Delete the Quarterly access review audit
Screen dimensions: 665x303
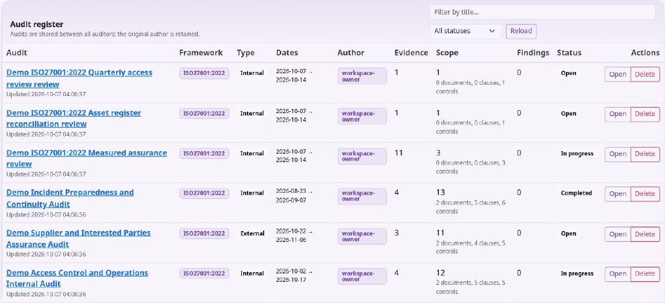(645, 74)
